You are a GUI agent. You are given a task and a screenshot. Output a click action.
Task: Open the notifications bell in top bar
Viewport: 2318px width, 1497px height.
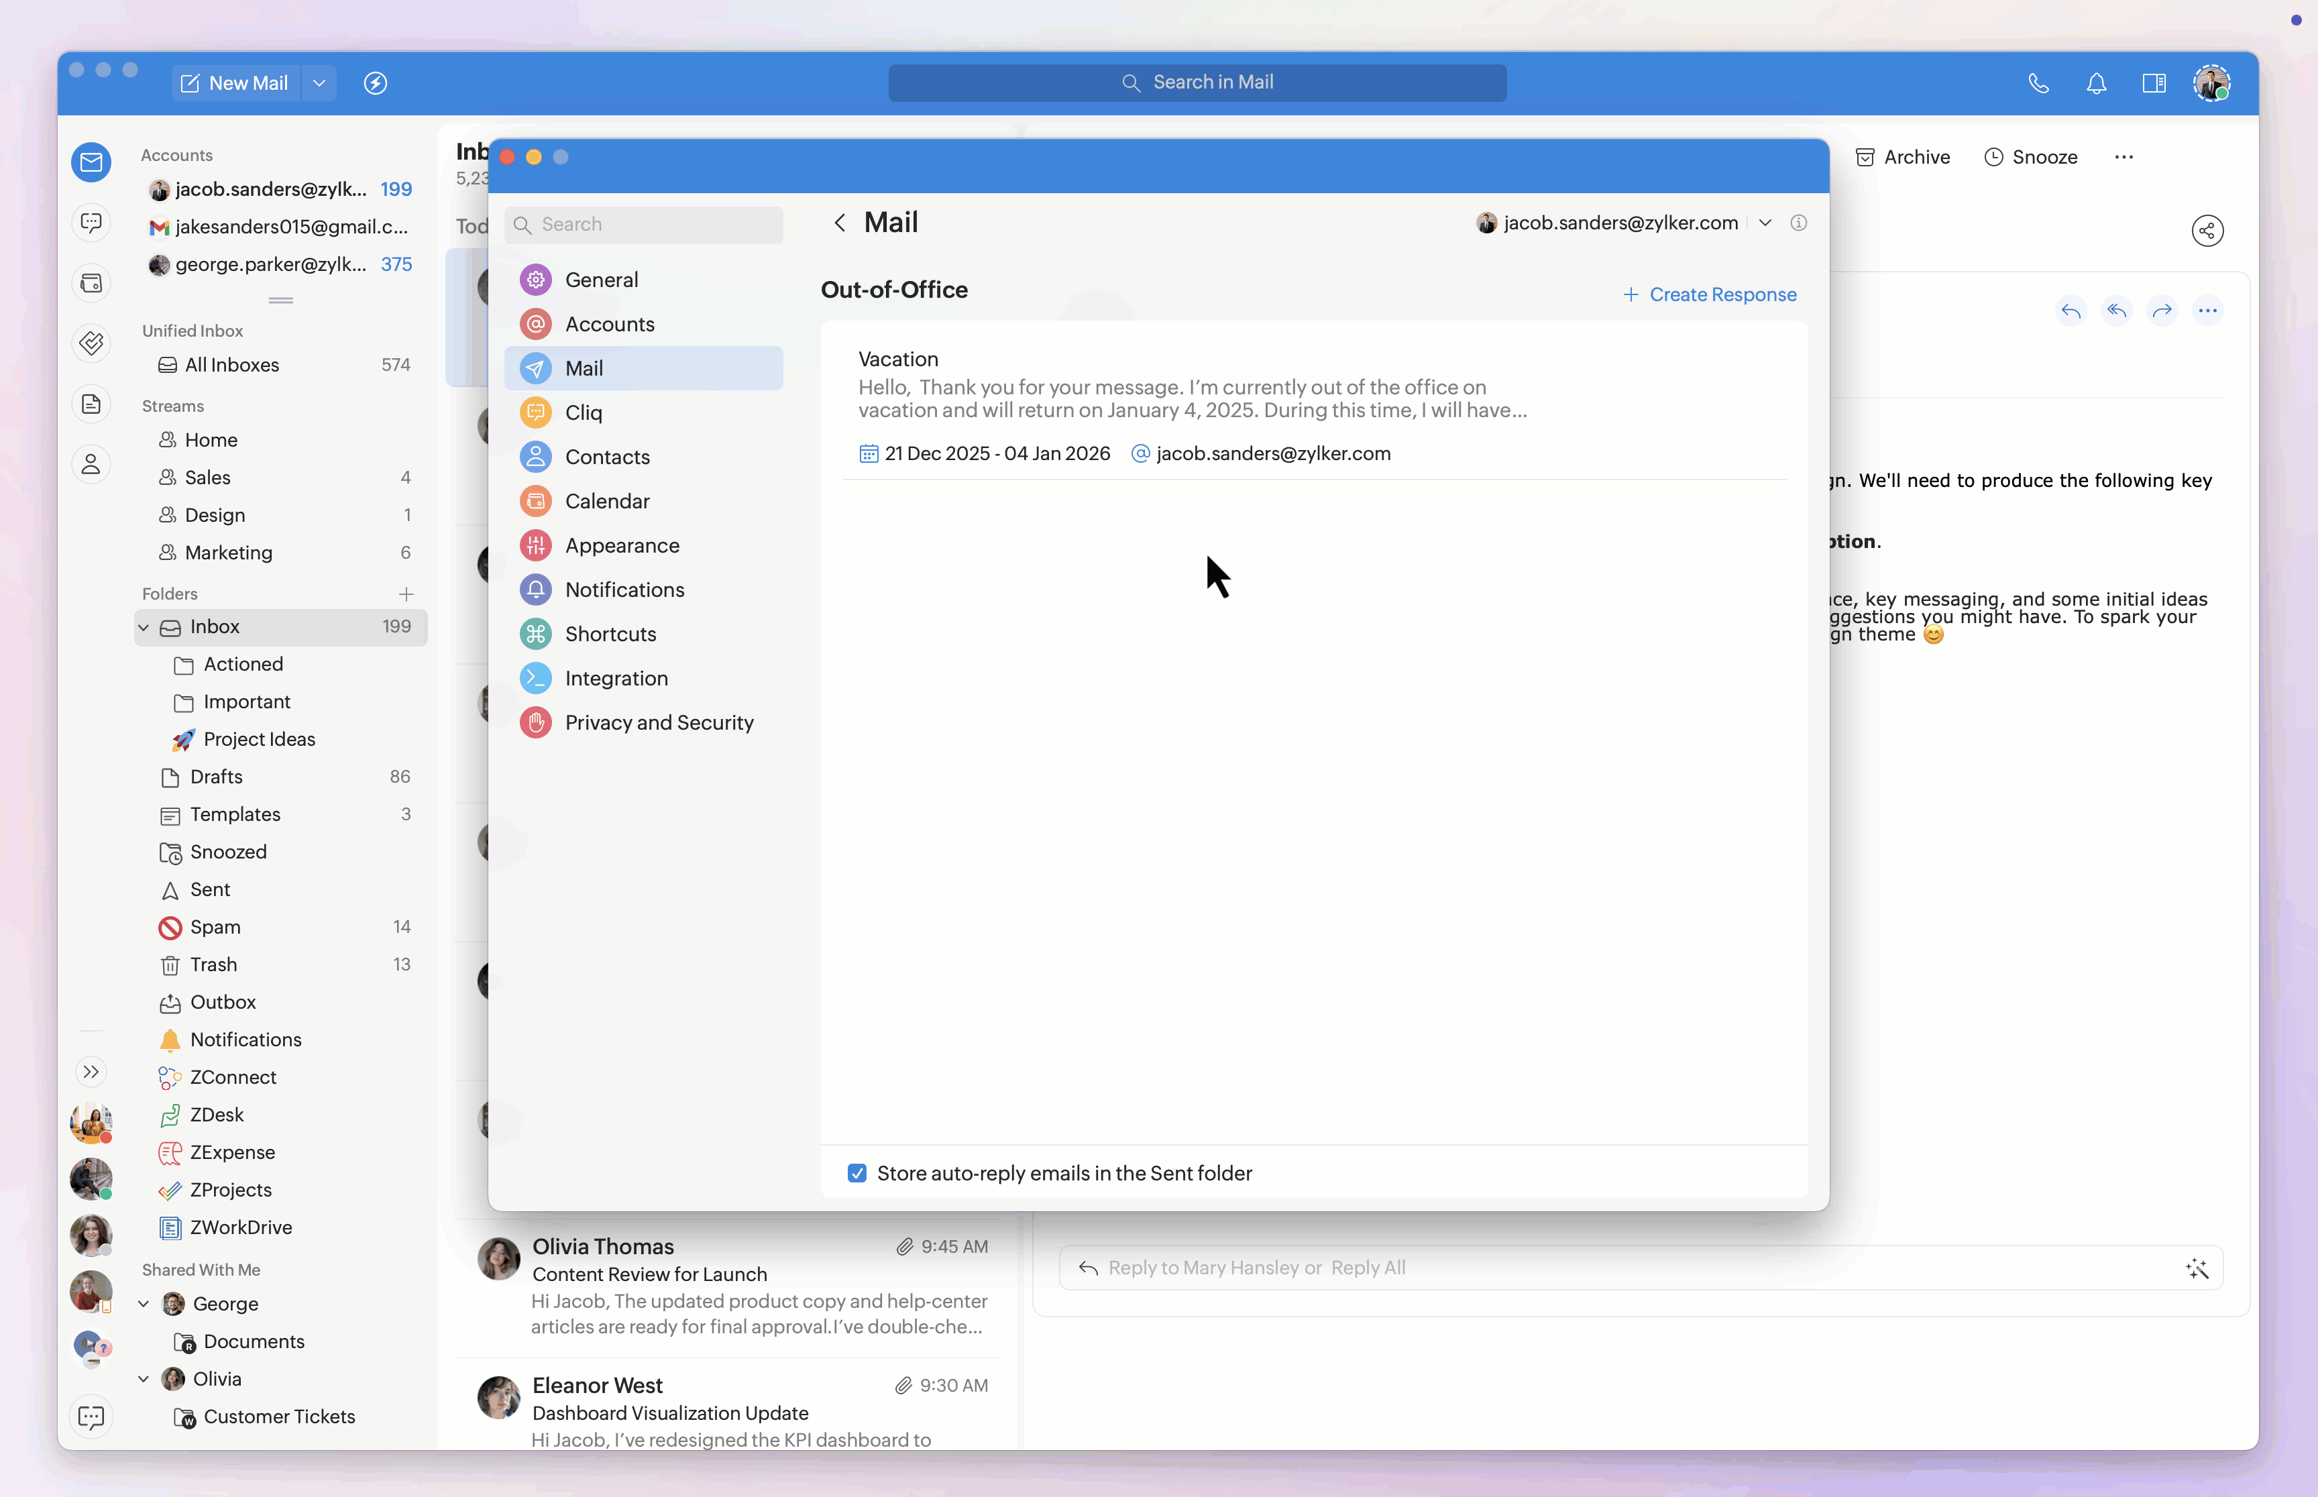[x=2095, y=84]
